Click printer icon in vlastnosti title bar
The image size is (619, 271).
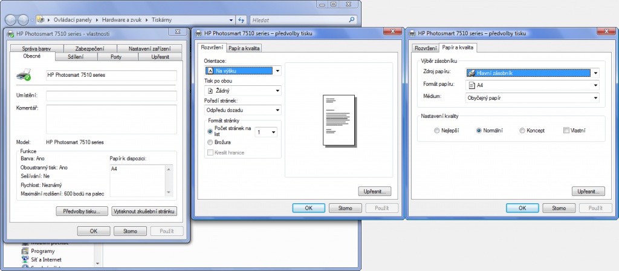pyautogui.click(x=11, y=34)
